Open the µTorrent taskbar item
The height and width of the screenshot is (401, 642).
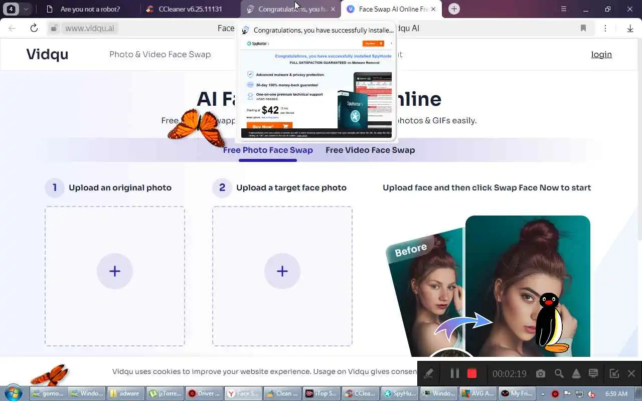pos(165,393)
